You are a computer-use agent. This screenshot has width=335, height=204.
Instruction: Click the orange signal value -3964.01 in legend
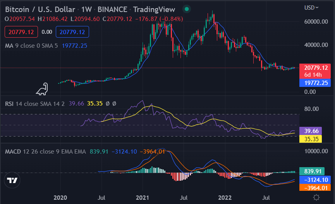click(x=152, y=152)
